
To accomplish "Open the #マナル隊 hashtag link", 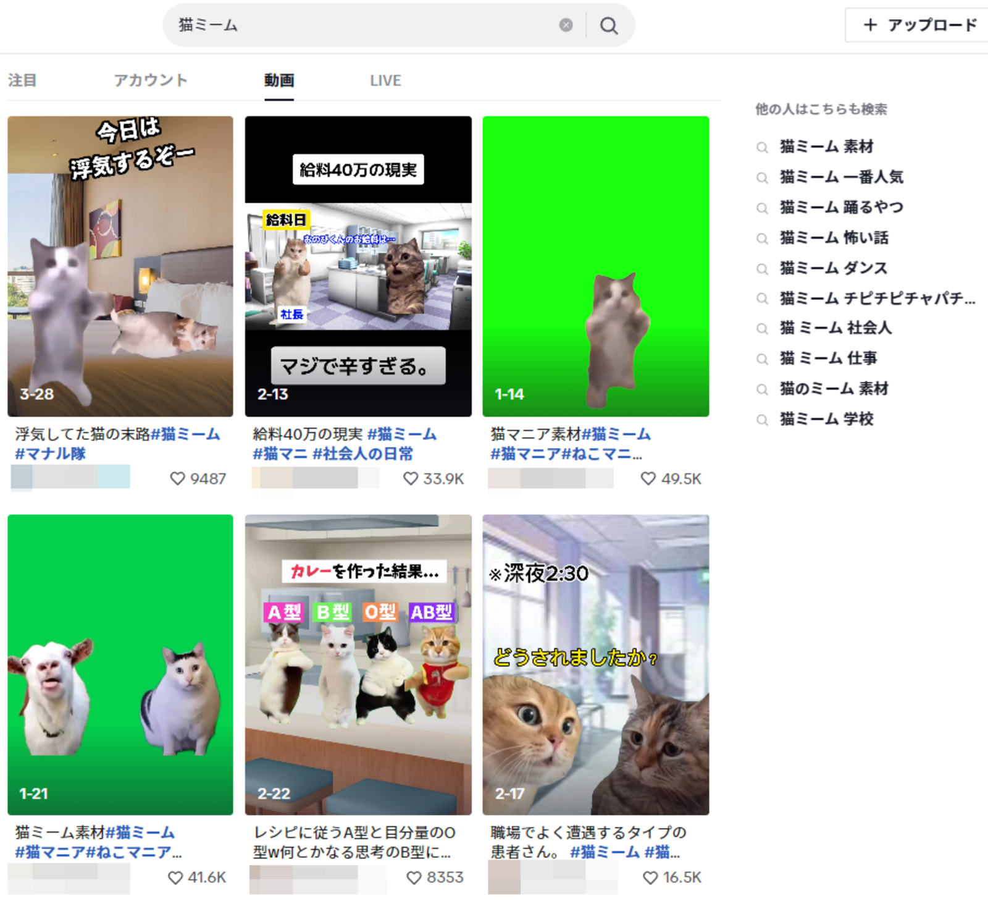I will 48,454.
